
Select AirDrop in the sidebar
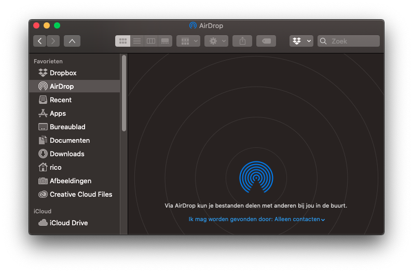tap(75, 86)
